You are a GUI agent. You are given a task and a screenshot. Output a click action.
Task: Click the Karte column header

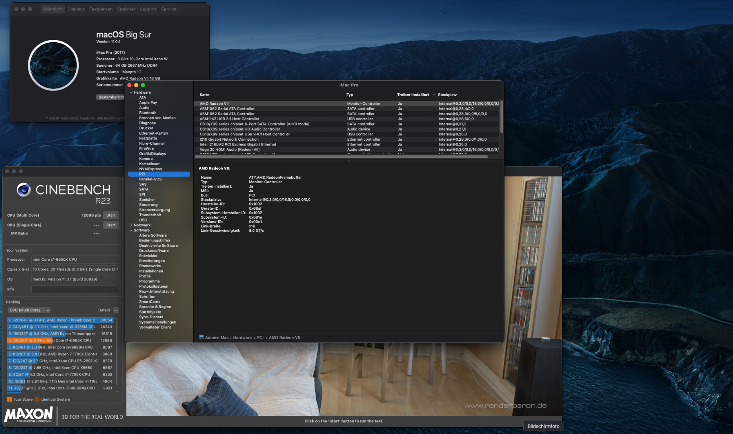tap(205, 95)
